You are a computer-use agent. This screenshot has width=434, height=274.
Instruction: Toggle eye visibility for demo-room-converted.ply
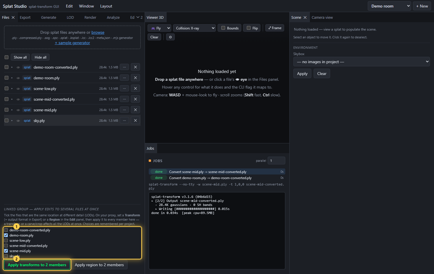point(18,67)
